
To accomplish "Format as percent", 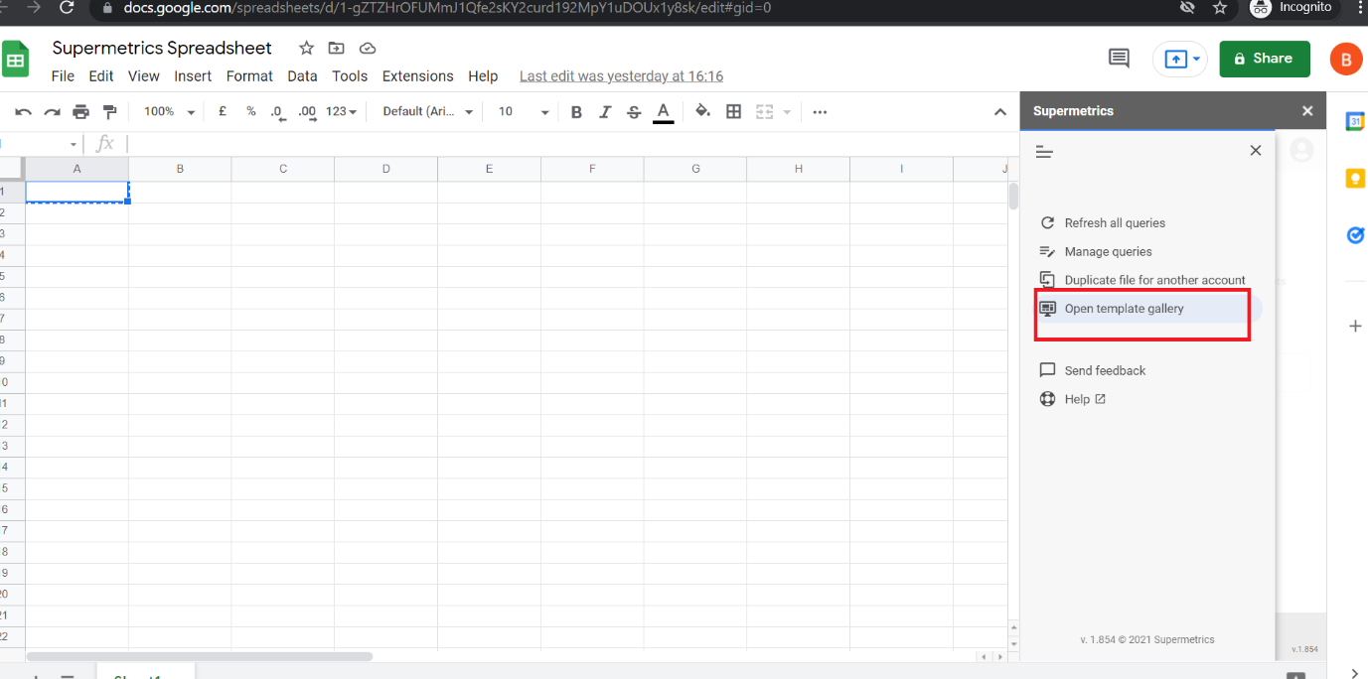I will tap(251, 111).
